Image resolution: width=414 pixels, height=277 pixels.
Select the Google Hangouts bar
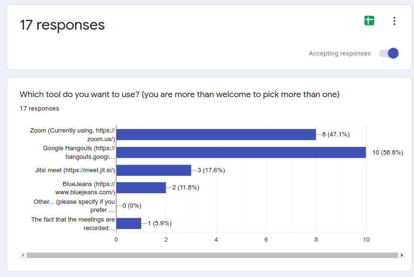241,153
